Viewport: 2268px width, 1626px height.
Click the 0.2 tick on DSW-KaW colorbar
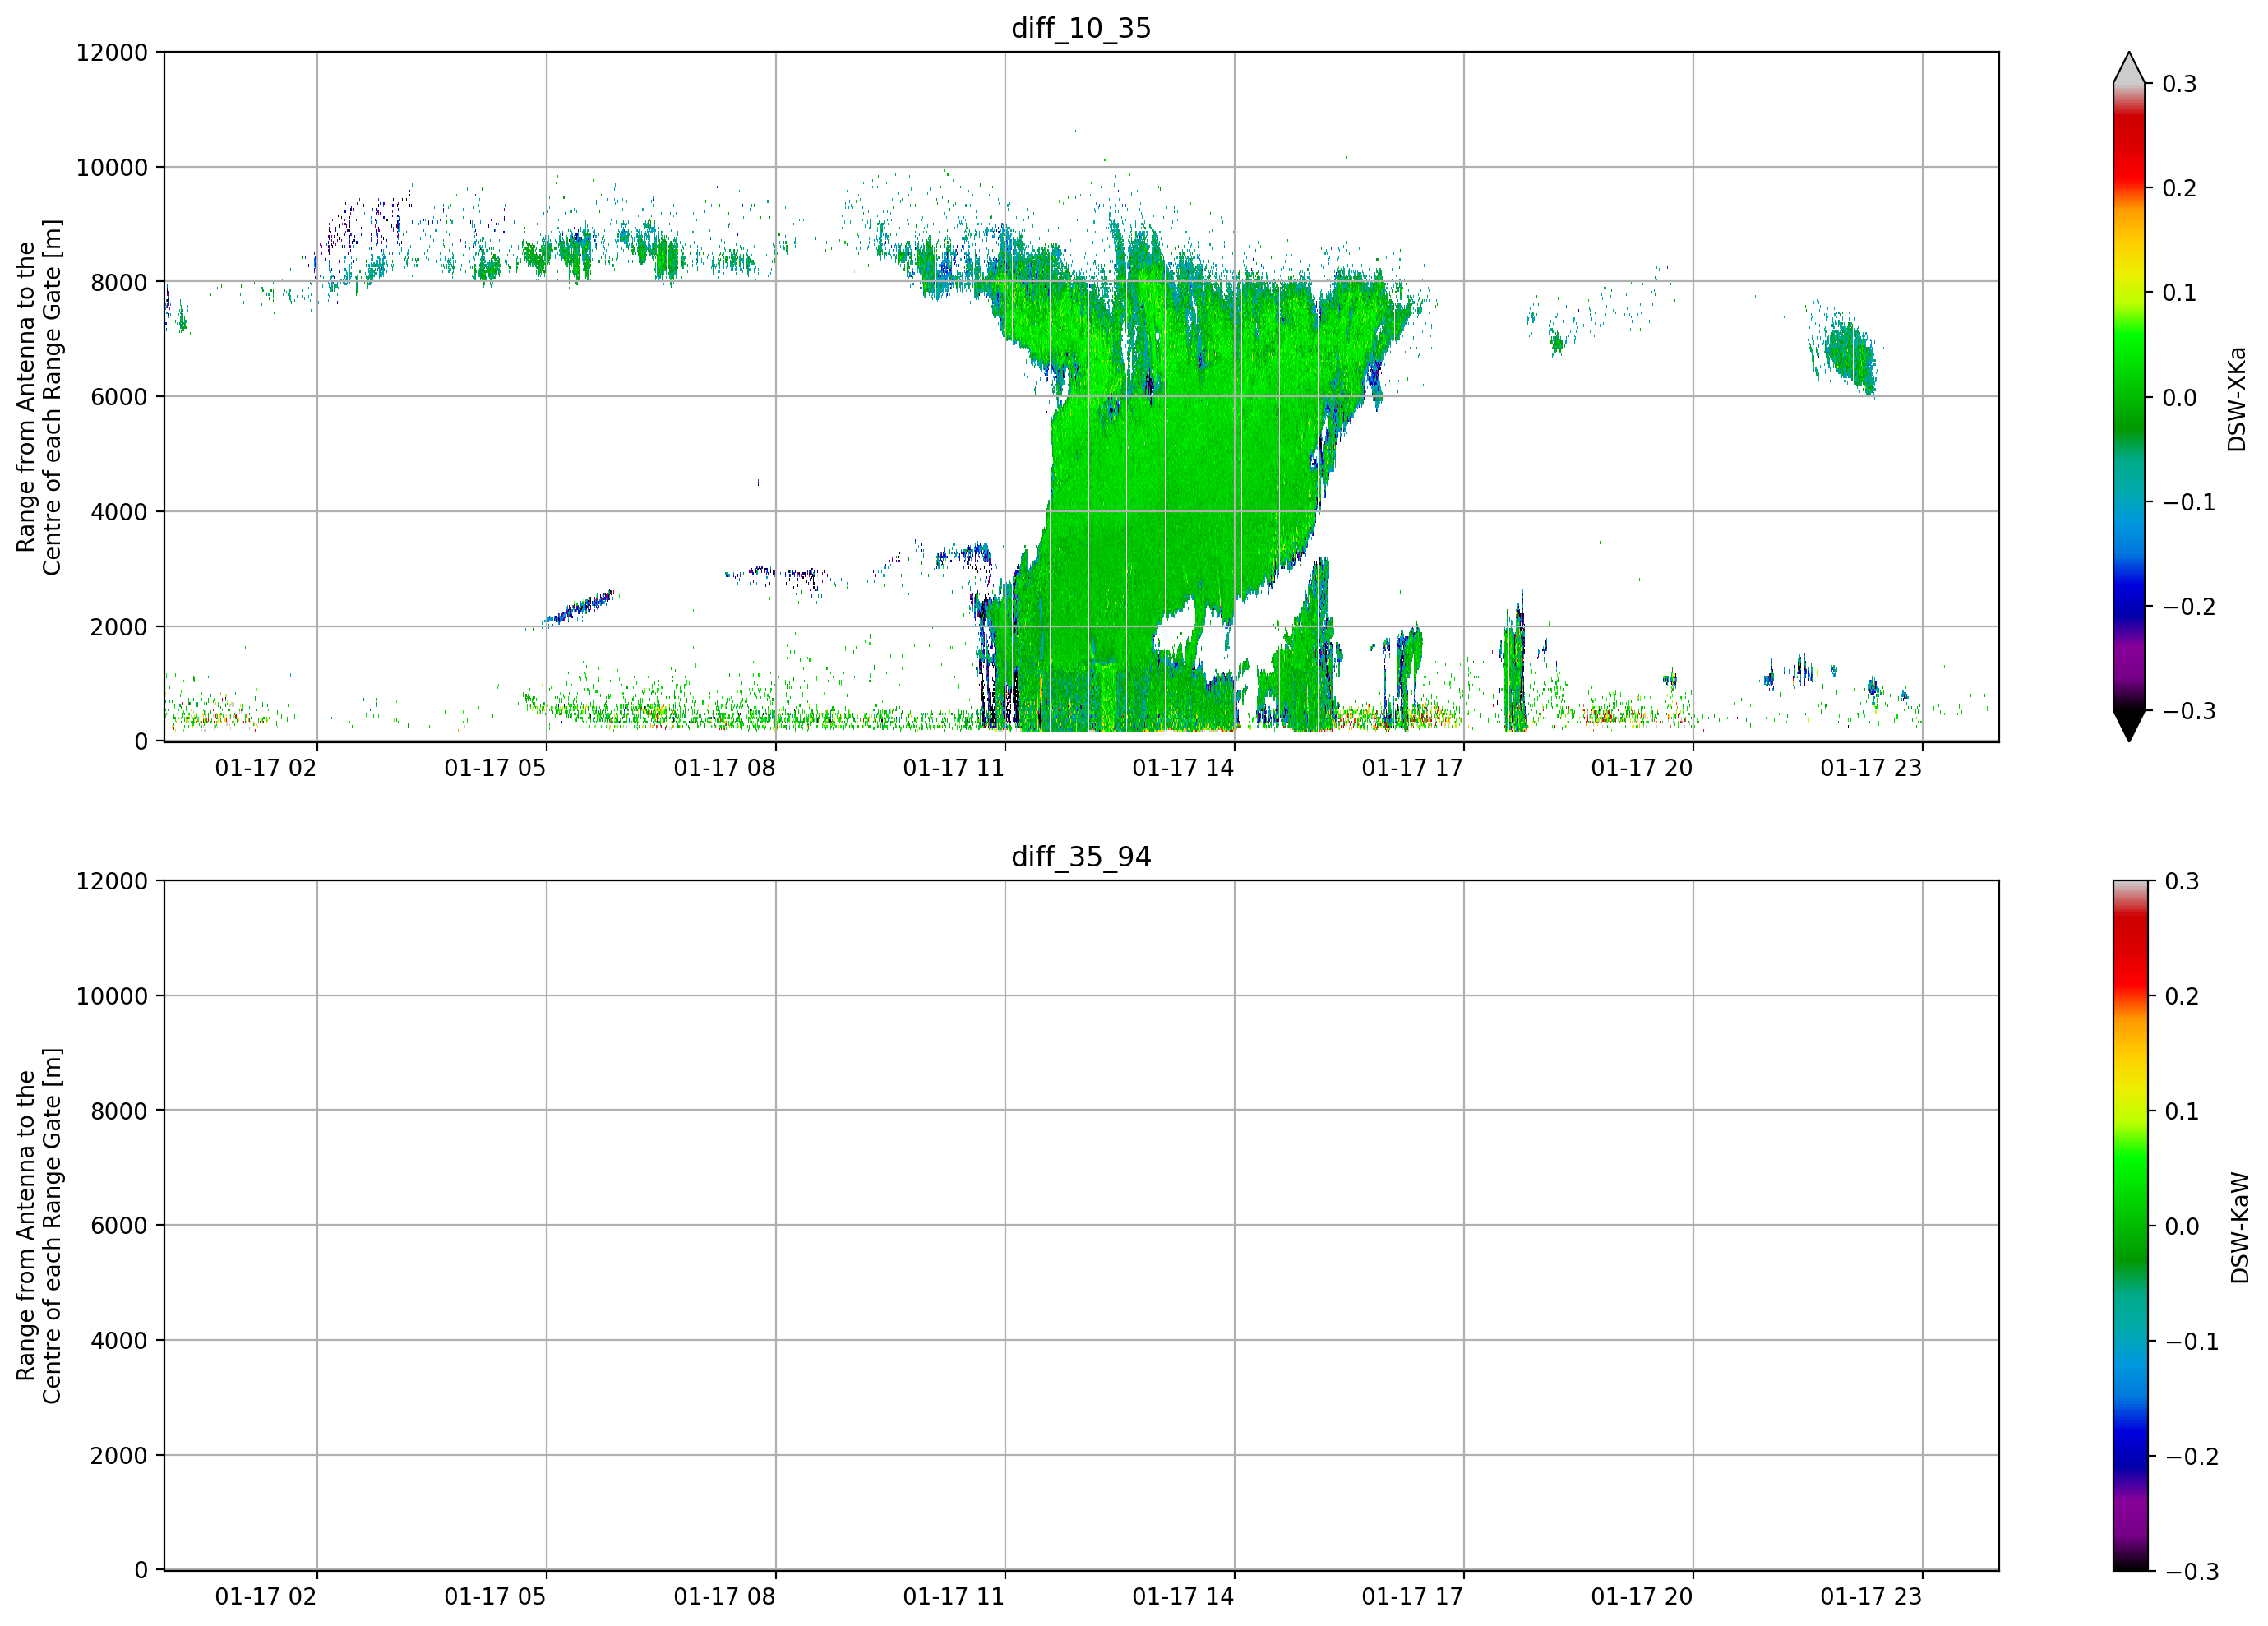point(2183,996)
